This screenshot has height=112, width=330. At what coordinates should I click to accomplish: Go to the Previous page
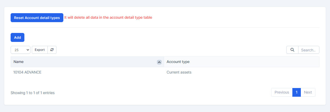pos(282,92)
